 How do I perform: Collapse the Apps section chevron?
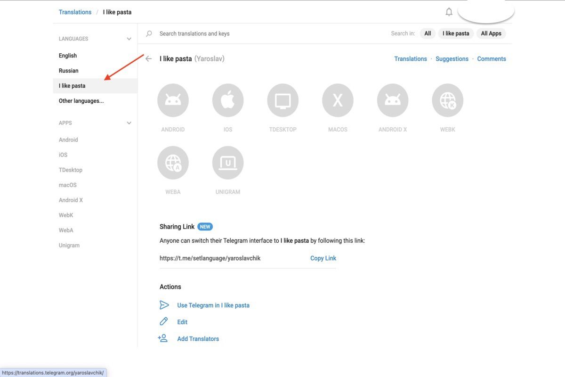pos(129,123)
